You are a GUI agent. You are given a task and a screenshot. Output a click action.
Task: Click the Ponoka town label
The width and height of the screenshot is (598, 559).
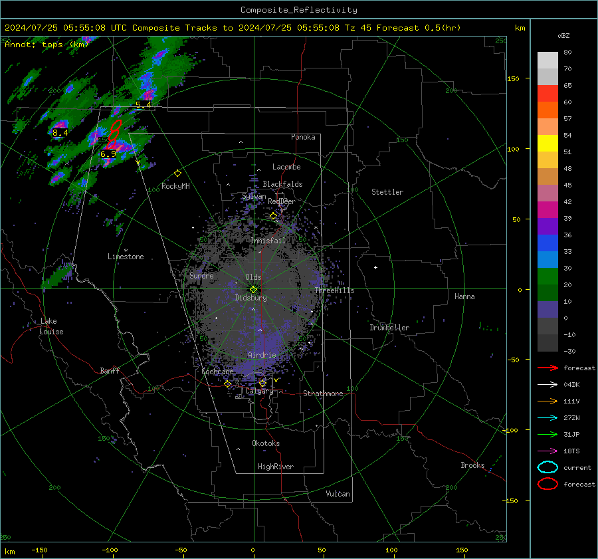click(x=303, y=137)
